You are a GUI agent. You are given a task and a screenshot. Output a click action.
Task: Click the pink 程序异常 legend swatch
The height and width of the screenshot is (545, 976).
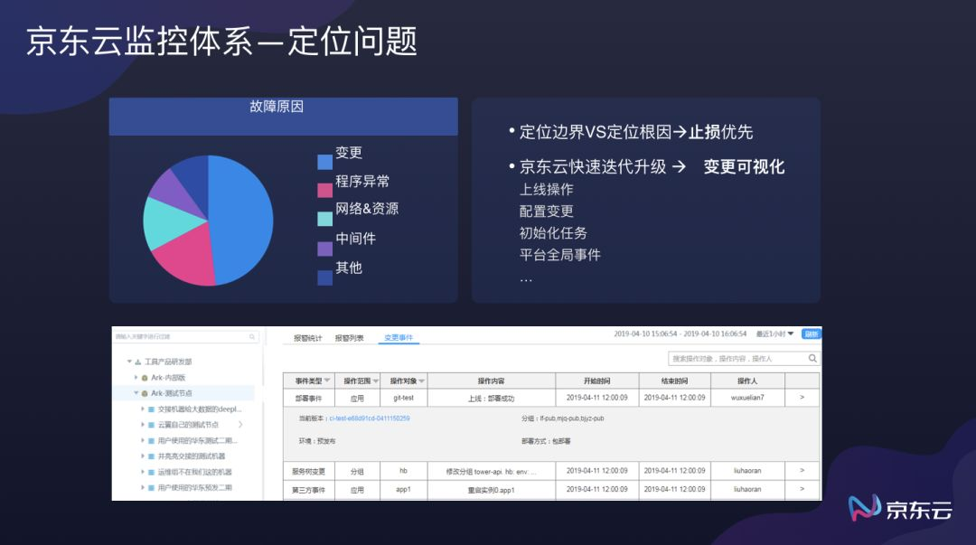point(325,190)
